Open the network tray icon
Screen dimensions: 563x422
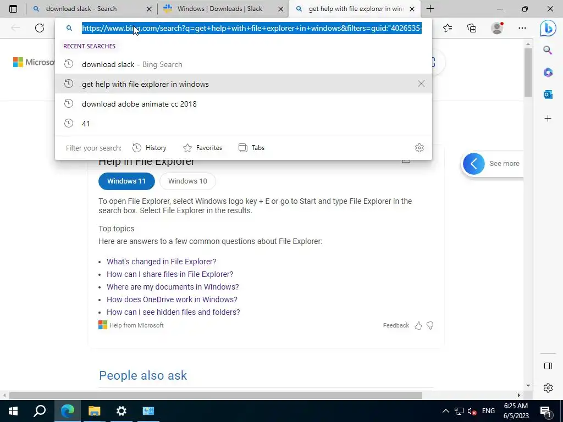click(x=459, y=411)
